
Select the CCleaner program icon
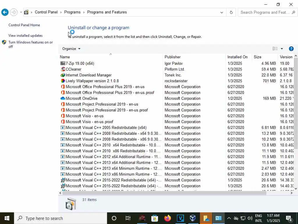click(63, 69)
